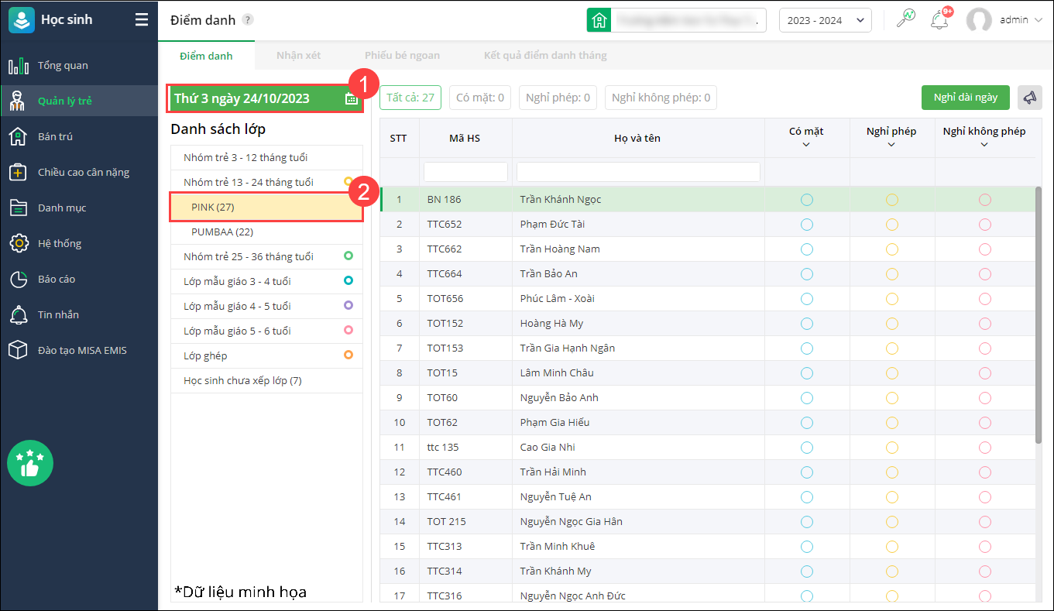
Task: Open Chiều cao cân nặng icon
Action: coord(19,173)
